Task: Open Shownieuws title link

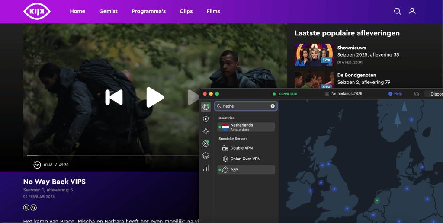Action: point(352,48)
